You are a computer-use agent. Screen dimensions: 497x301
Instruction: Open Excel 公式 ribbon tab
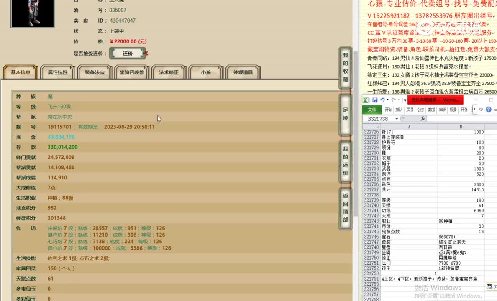click(x=420, y=110)
